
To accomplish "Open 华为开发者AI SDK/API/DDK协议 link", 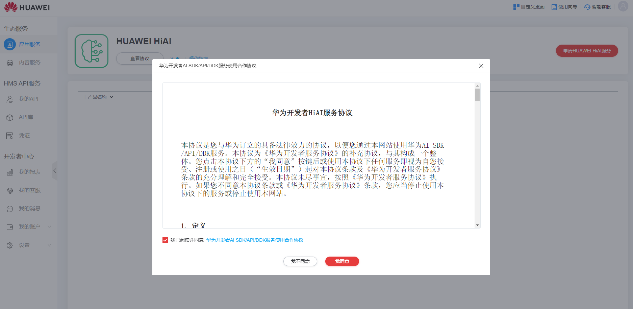I will [x=255, y=240].
